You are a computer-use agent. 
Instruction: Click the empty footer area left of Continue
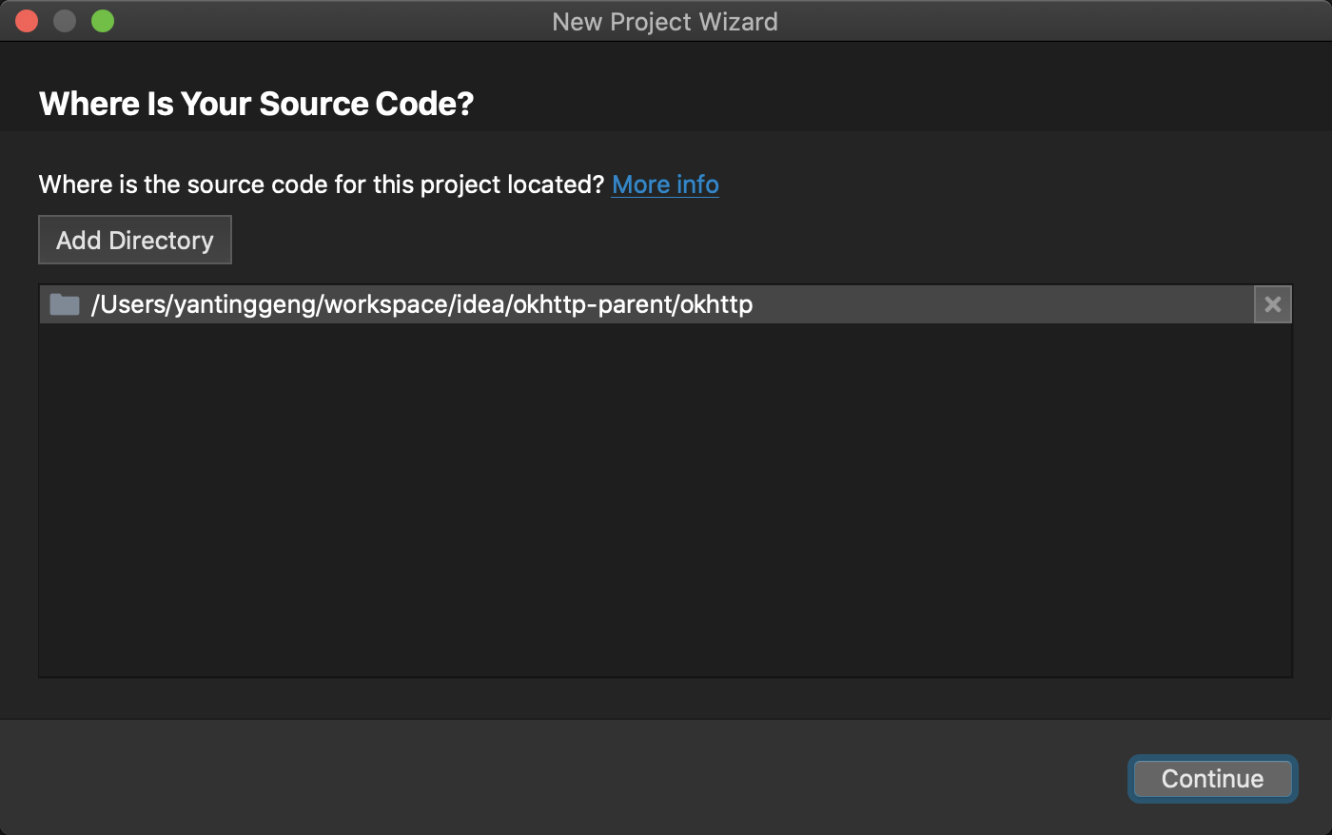pos(571,778)
